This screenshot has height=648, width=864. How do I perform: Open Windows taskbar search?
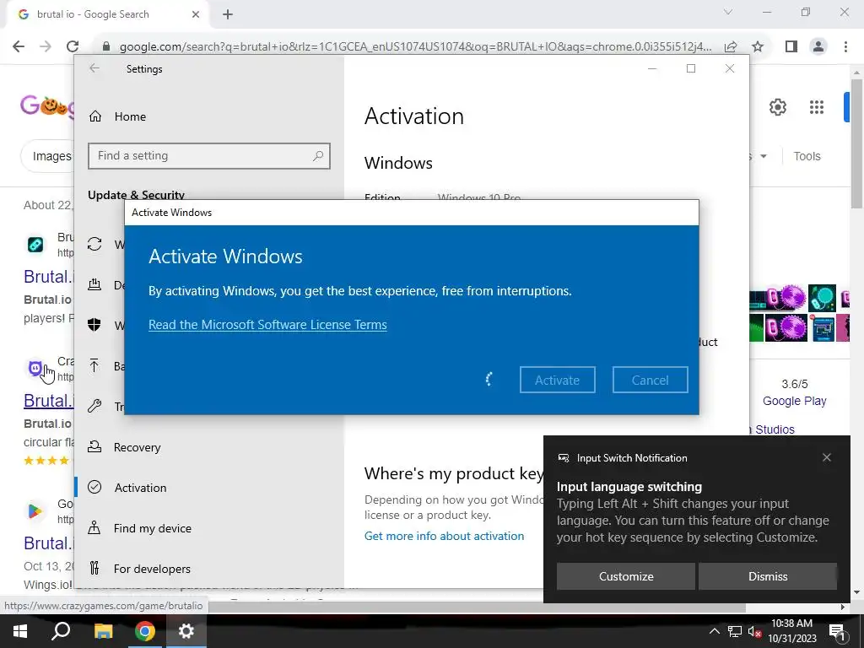(61, 631)
